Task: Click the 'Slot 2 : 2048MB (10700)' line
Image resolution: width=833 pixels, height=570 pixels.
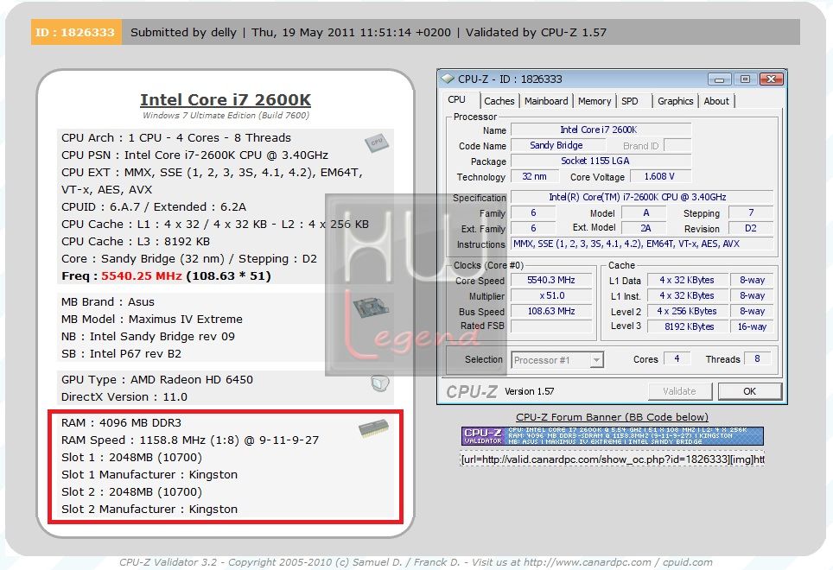Action: click(131, 492)
